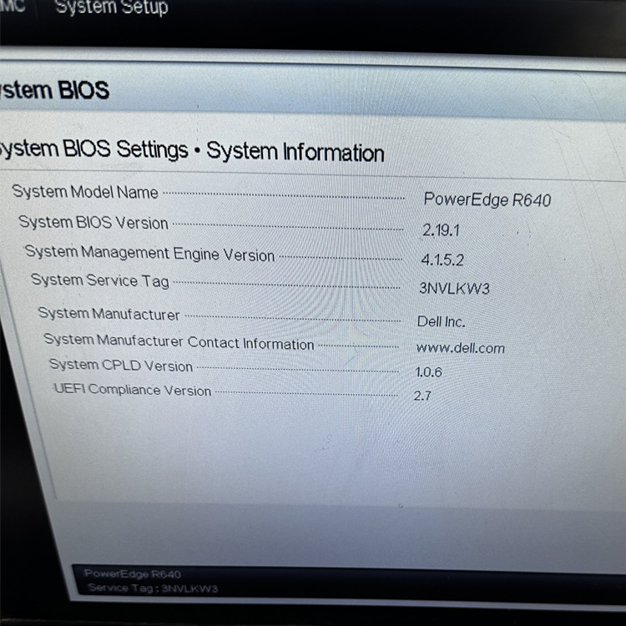Select System Manufacturer Contact Information label
Screen dimensions: 626x626
[x=179, y=341]
